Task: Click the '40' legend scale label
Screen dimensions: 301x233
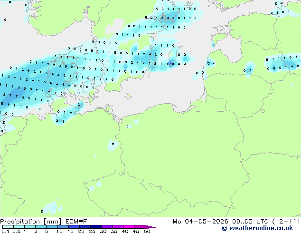Action: tap(125, 231)
